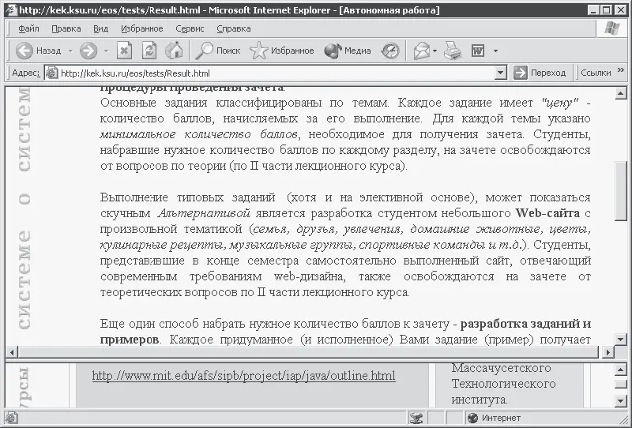This screenshot has height=428, width=632.
Task: Open the Media (Медиа) panel
Action: 348,51
